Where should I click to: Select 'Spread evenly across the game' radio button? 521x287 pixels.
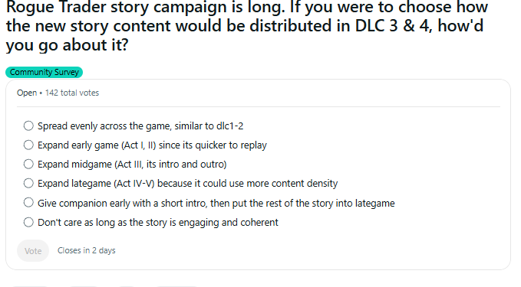28,126
